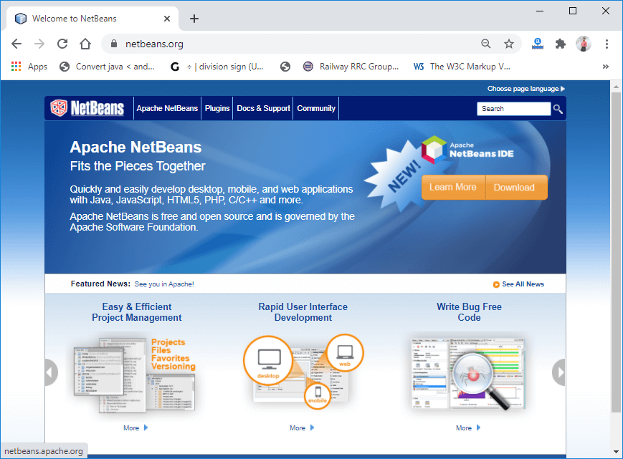Screen dimensions: 623x459
Task: Close the Welcome to NetBeans tab
Action: [x=167, y=19]
